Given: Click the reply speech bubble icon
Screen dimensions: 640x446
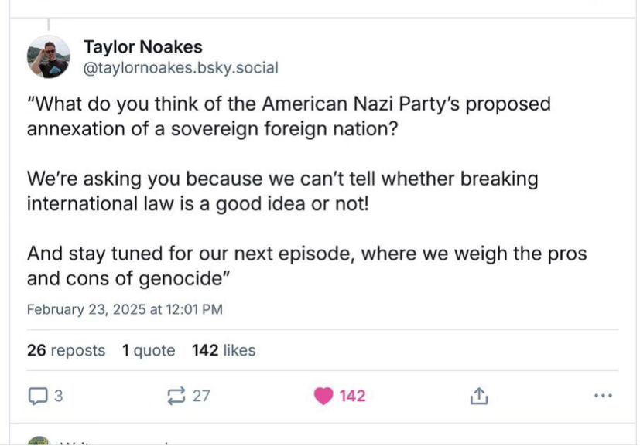Looking at the screenshot, I should coord(37,397).
